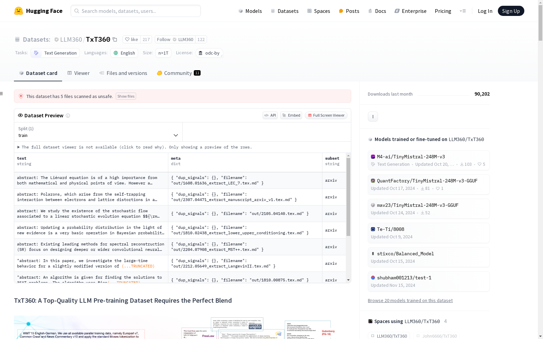Open stixco/Balanced_Model
This screenshot has height=339, width=543.
[429, 257]
